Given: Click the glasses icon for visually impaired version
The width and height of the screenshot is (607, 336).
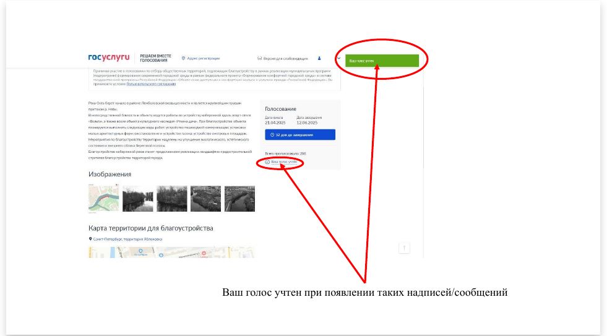Looking at the screenshot, I should click(x=260, y=59).
